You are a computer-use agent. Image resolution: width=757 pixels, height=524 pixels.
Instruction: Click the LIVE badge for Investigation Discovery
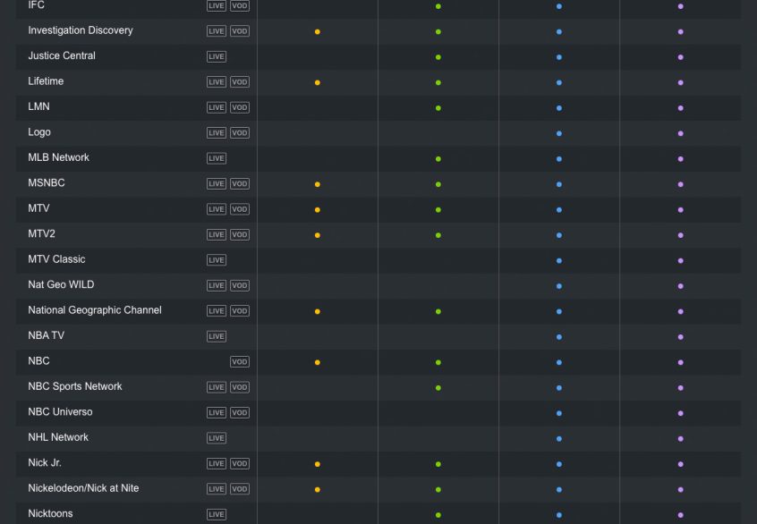click(x=217, y=31)
